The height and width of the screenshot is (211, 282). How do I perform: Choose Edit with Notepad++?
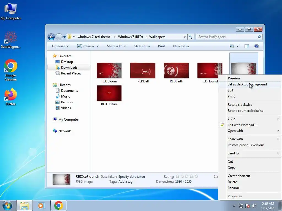tap(250, 125)
